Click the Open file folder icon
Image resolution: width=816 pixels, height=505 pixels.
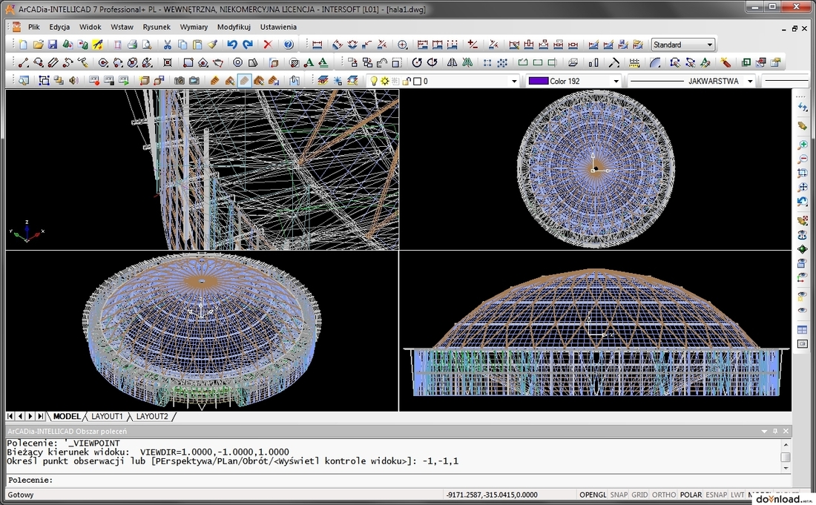[38, 44]
